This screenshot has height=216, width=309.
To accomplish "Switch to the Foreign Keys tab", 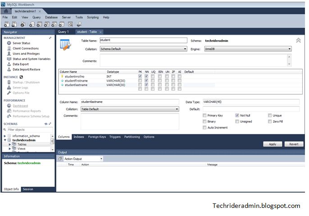I will pos(97,137).
